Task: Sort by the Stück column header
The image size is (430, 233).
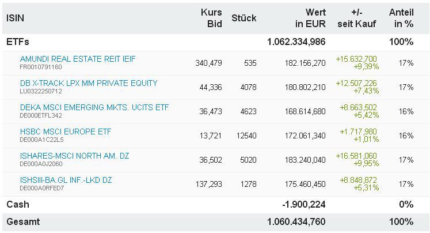Action: pos(243,18)
